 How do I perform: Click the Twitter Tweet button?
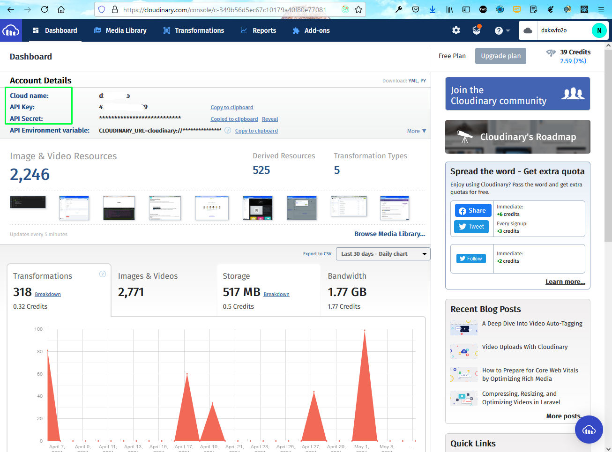click(471, 226)
